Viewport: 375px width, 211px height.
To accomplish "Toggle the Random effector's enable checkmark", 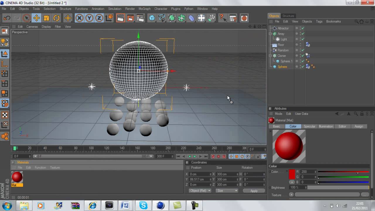I will click(303, 50).
